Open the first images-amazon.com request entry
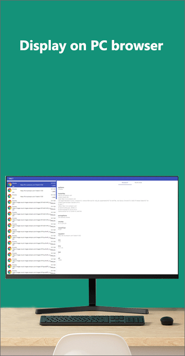Image resolution: width=185 pixels, height=356 pixels. (x=31, y=202)
